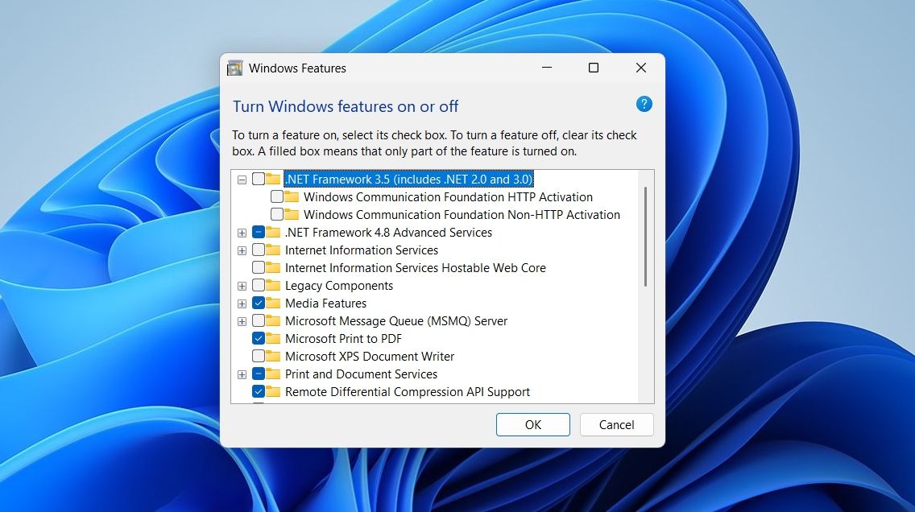Uncheck Remote Differential Compression API Support
915x512 pixels.
259,392
